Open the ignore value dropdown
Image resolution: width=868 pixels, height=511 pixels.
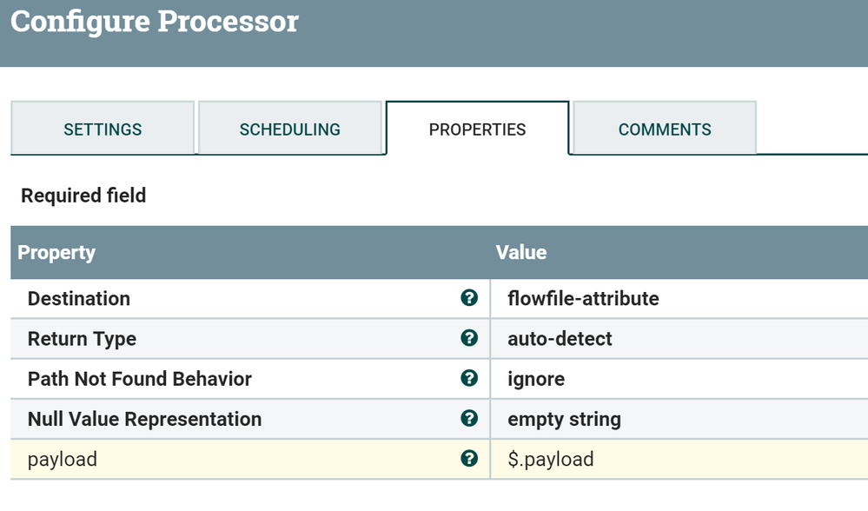pos(536,379)
